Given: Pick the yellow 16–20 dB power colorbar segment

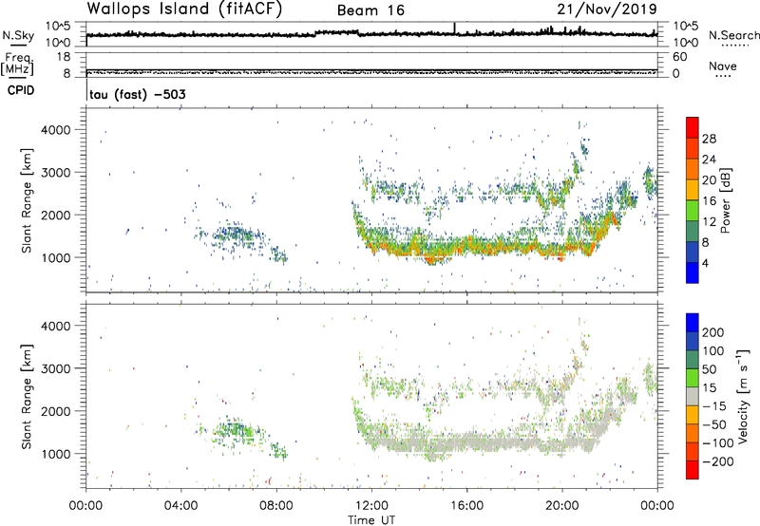Looking at the screenshot, I should (693, 190).
